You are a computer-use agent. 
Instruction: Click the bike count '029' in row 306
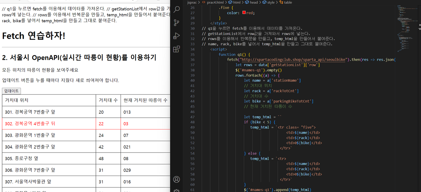[127, 170]
